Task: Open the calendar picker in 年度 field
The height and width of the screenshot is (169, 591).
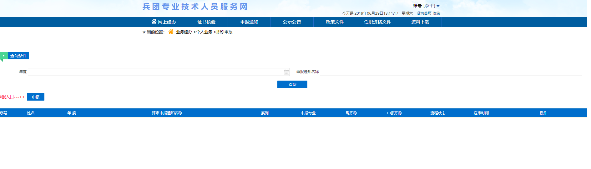Action: click(x=286, y=72)
